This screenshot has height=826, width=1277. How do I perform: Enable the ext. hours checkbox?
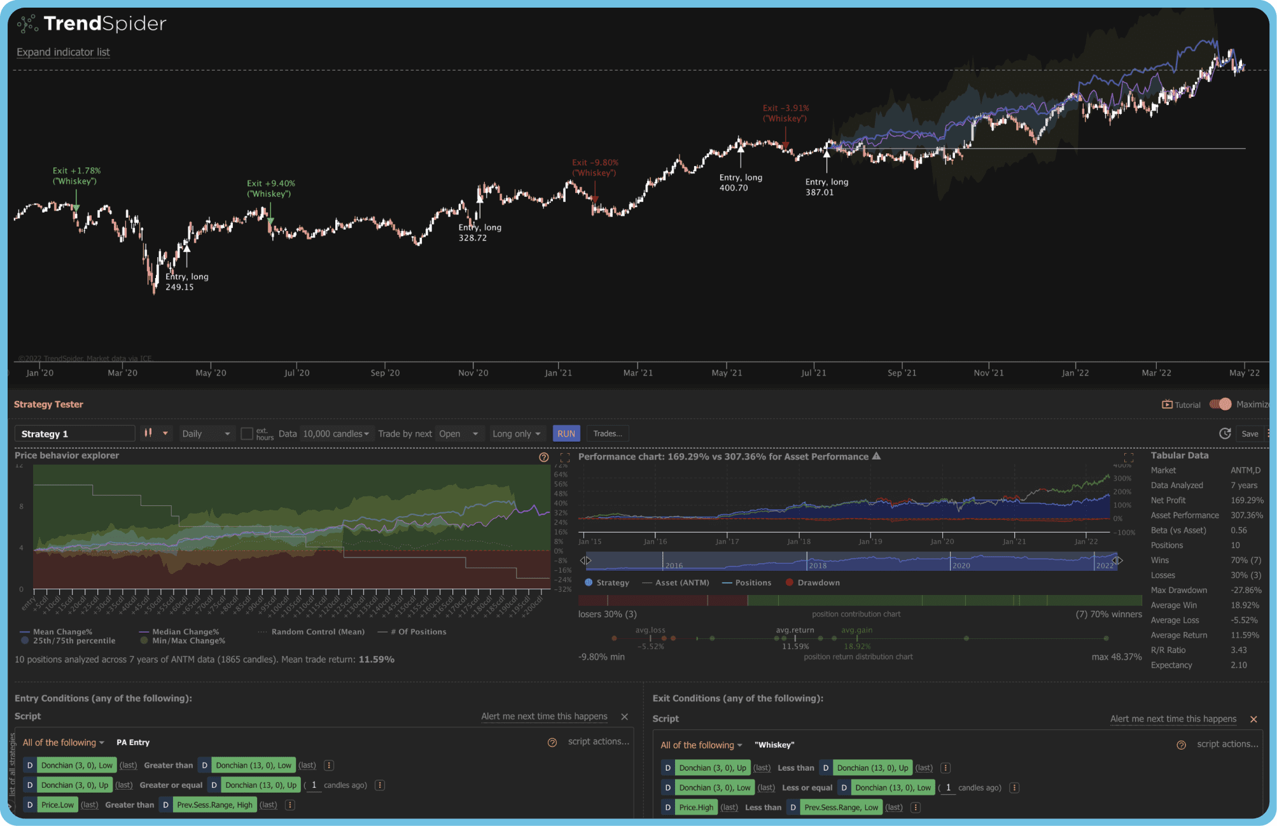pyautogui.click(x=247, y=433)
